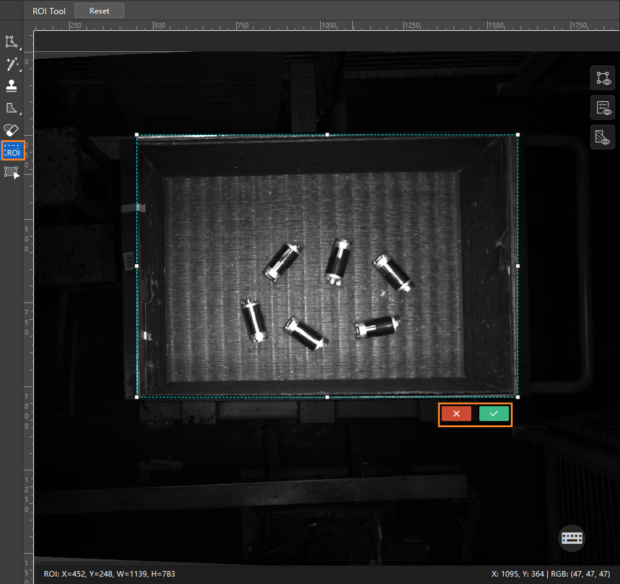Expand polygon tool sub-options triangle

(20, 49)
